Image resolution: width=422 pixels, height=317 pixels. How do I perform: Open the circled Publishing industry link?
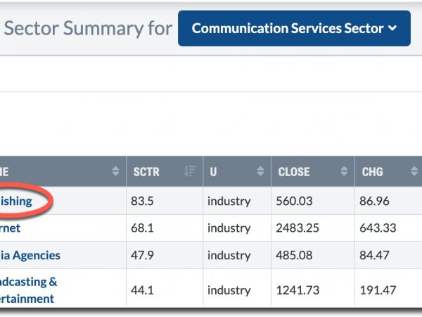16,201
